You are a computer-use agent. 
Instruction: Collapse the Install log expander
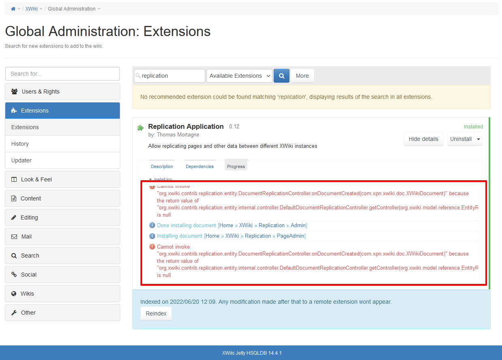point(160,179)
